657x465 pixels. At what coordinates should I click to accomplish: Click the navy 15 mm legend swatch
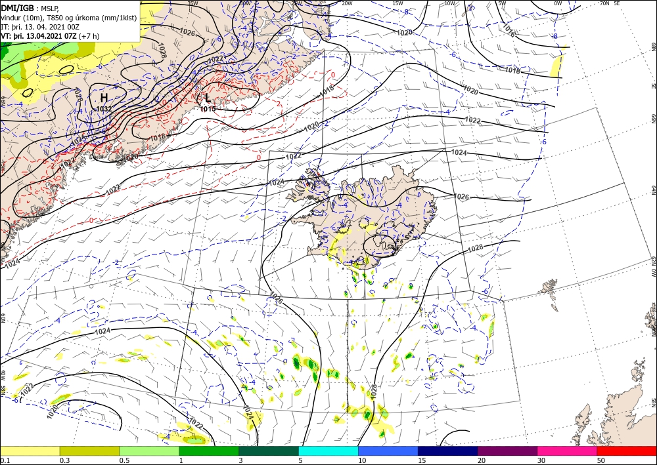click(448, 451)
